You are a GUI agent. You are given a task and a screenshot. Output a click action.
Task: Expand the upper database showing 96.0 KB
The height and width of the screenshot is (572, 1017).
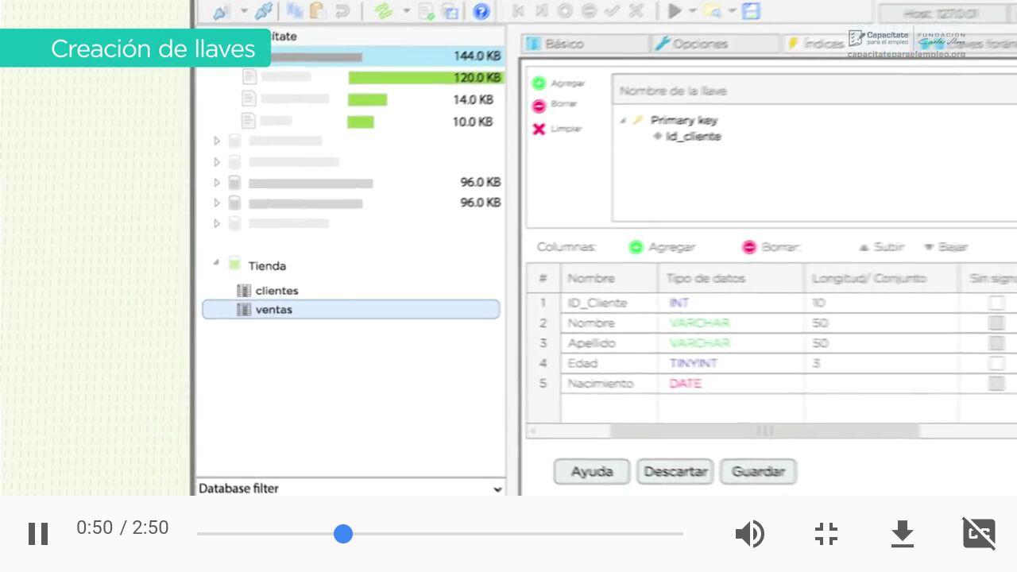216,183
